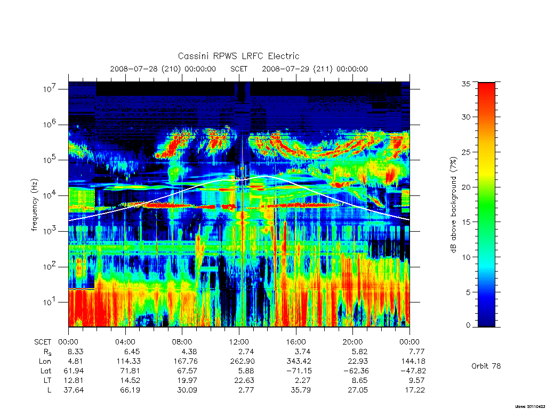The image size is (546, 409).
Task: Click the LT value '12.81'
Action: click(x=74, y=380)
